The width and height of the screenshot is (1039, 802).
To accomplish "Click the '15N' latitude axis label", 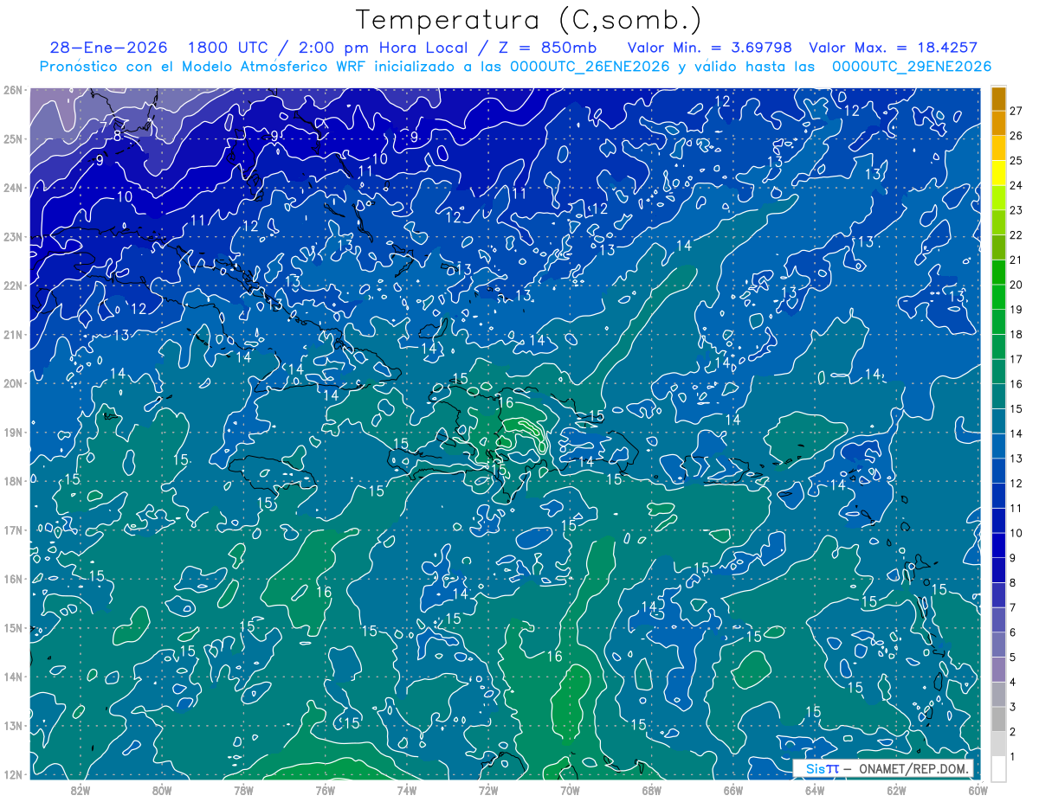I will [13, 628].
